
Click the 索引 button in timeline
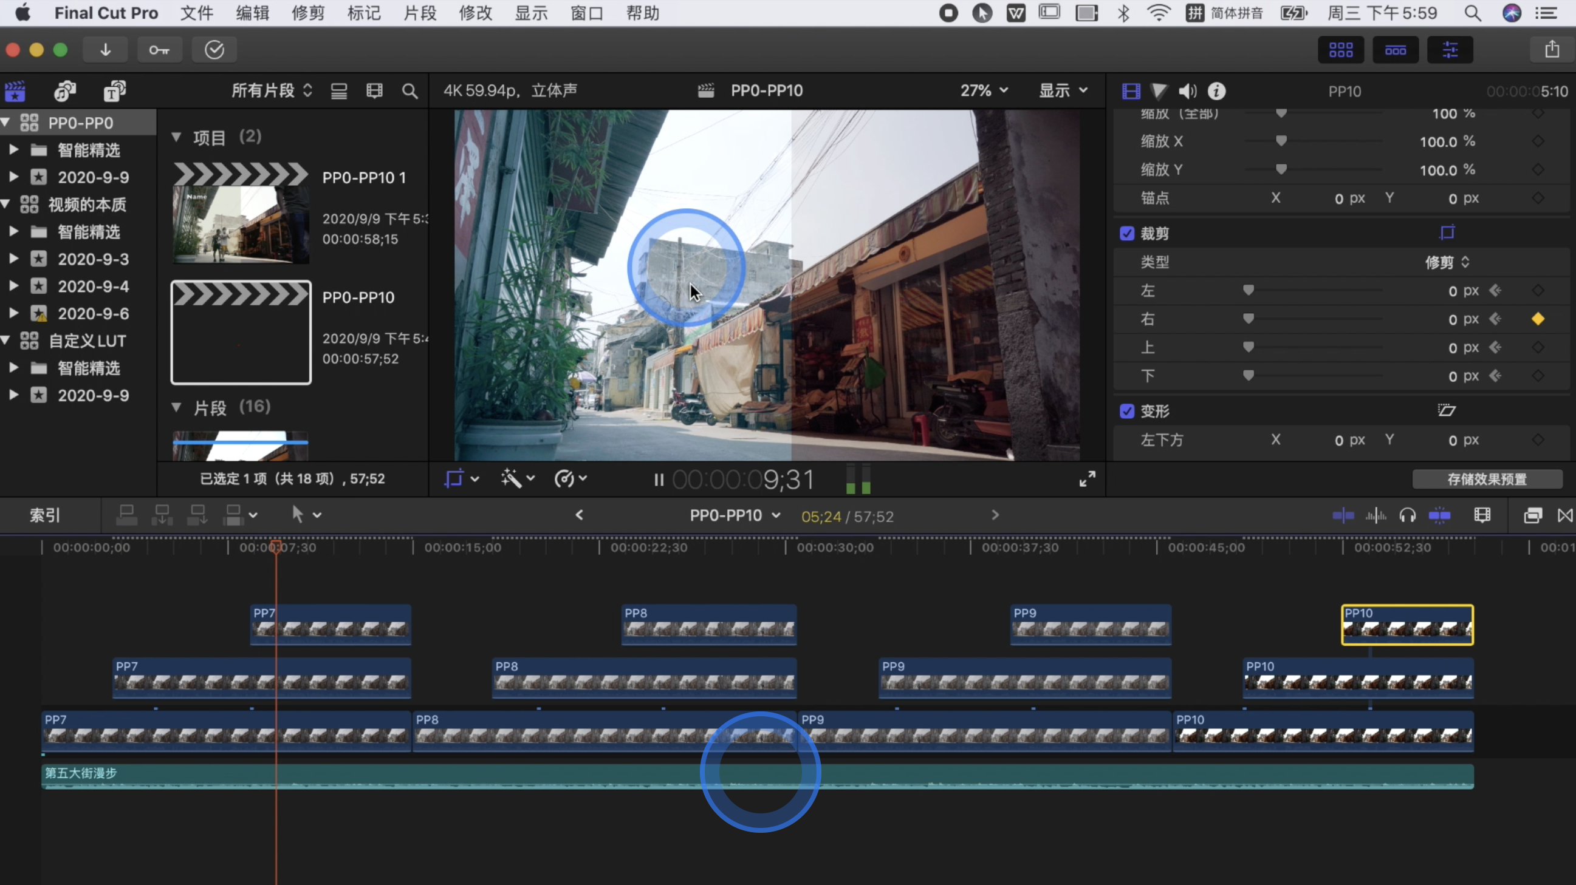(45, 515)
